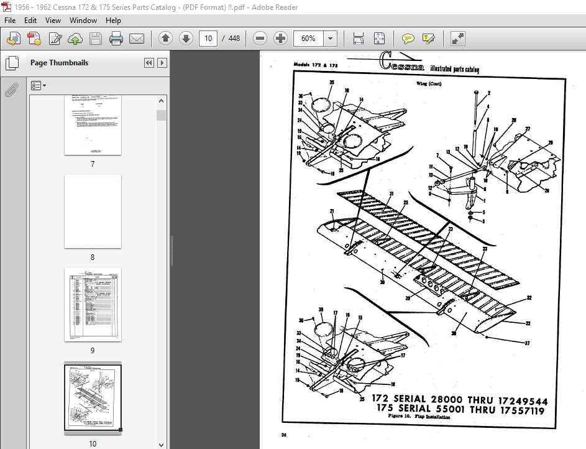Click the 60% zoom value field
This screenshot has height=449, width=586.
[308, 39]
